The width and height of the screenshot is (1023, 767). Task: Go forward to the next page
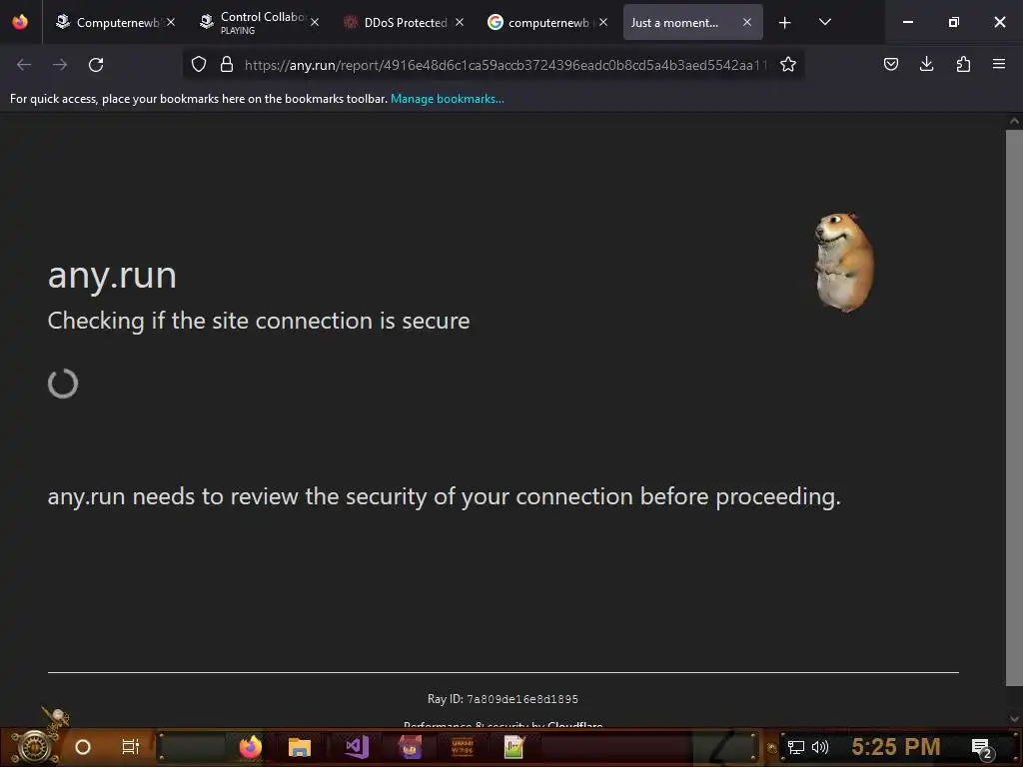tap(60, 65)
